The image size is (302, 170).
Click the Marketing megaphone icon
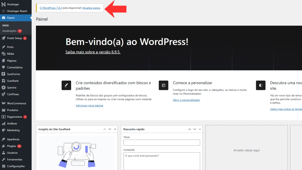4,130
